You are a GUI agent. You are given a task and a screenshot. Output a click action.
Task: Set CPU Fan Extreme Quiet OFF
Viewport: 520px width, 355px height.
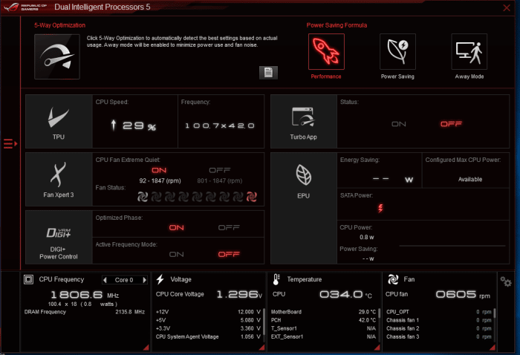(220, 170)
